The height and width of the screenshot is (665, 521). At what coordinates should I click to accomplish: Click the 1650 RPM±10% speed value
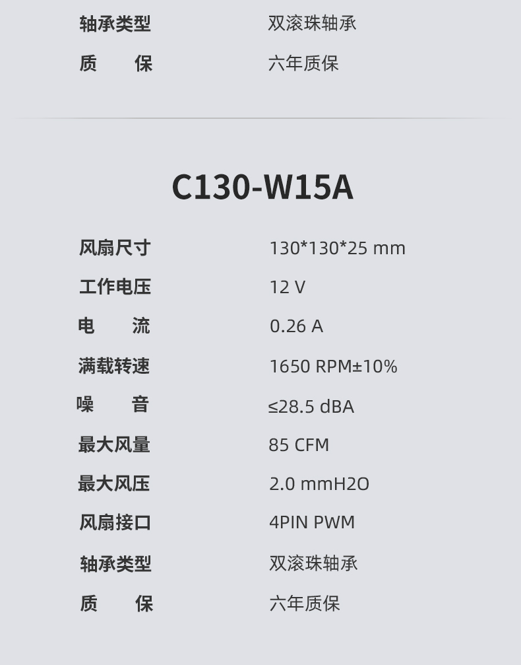pyautogui.click(x=333, y=367)
